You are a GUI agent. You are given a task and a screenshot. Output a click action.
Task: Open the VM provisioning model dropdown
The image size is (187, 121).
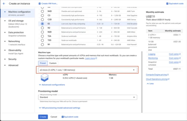coord(88,97)
